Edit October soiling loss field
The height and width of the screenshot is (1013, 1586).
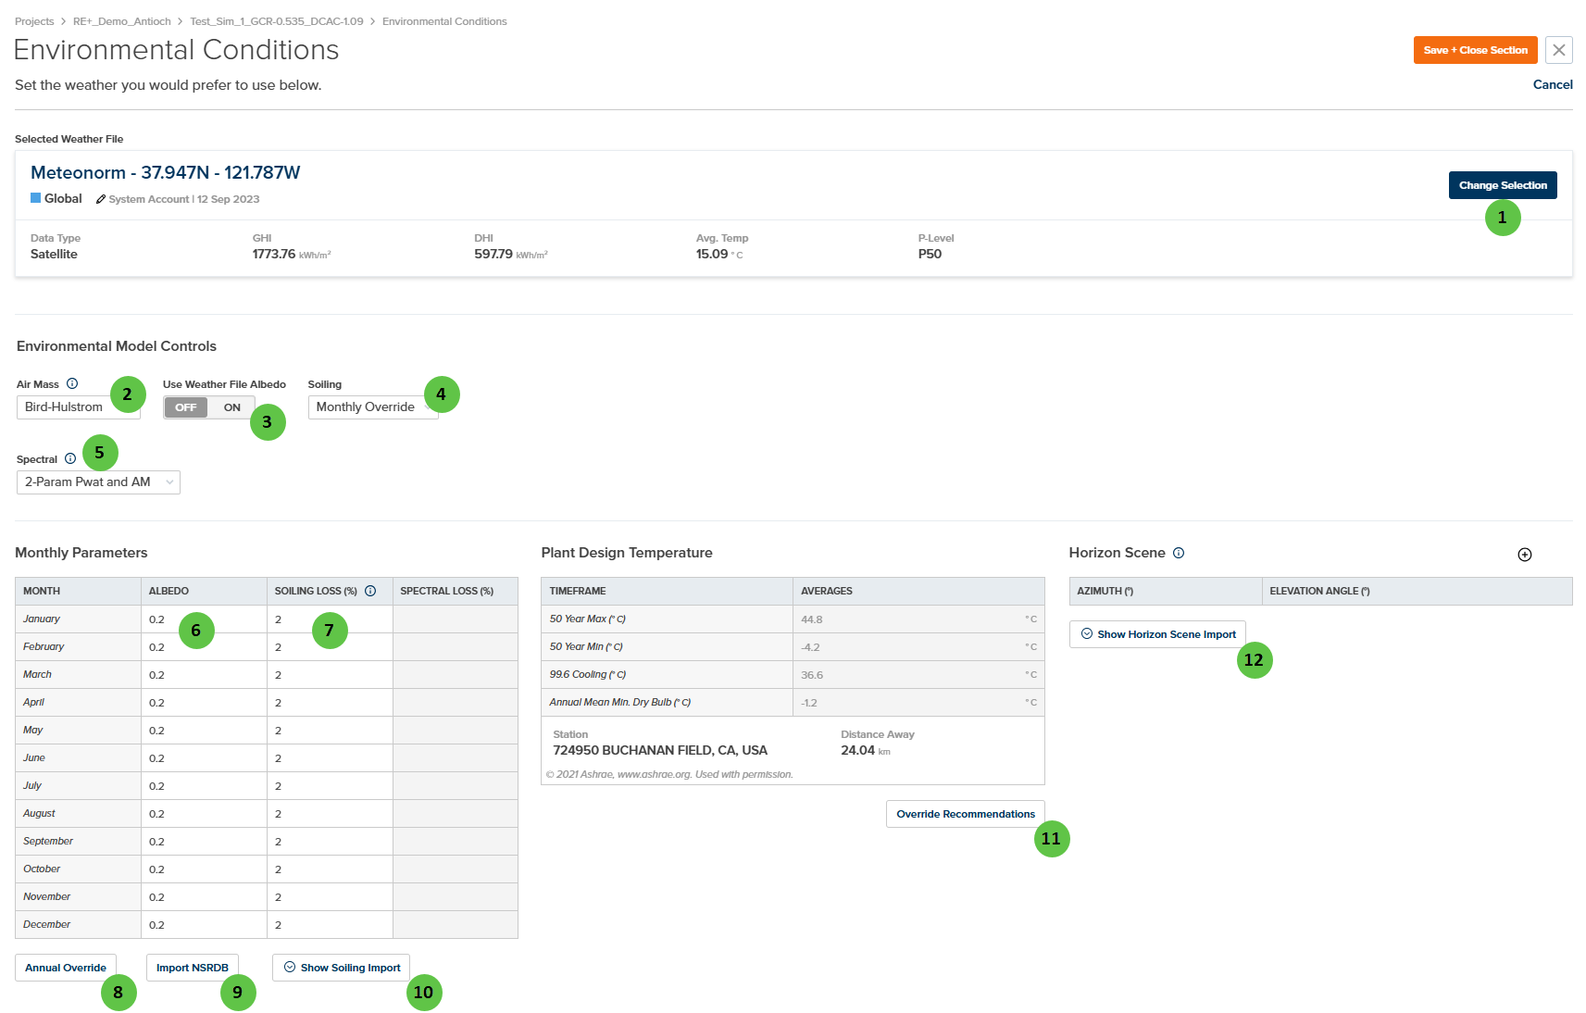click(x=330, y=869)
